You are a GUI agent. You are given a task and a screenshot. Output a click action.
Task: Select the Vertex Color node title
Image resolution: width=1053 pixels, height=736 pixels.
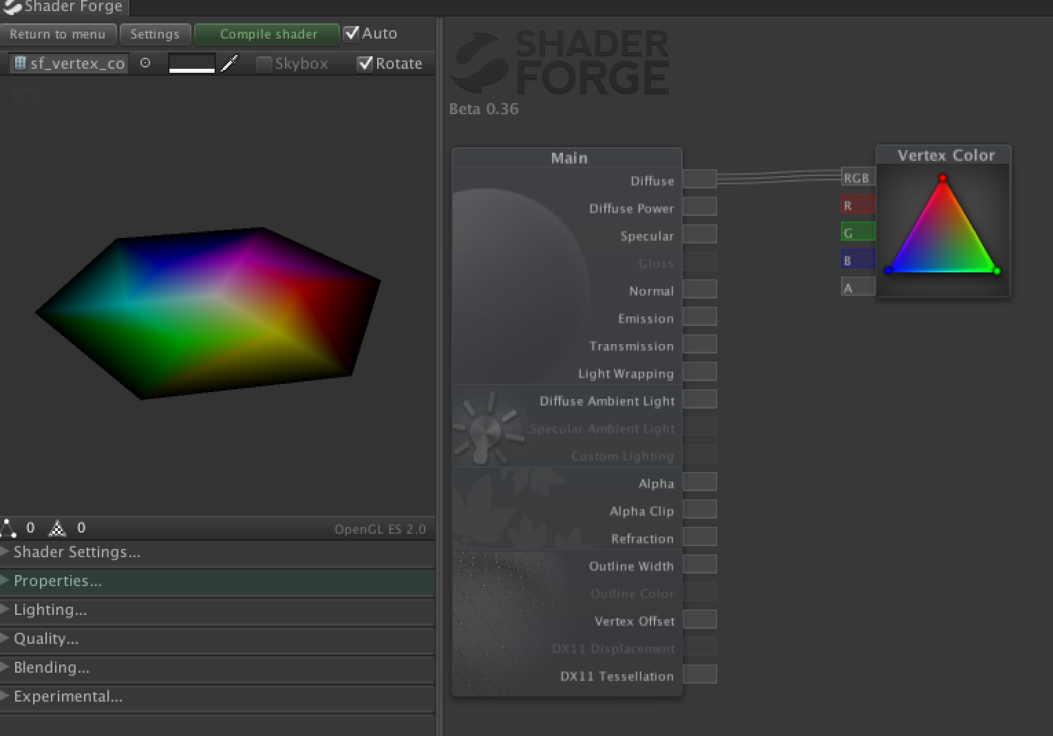[x=946, y=155]
